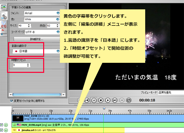Open the preview monitor sidebar icon
The height and width of the screenshot is (133, 184).
(x=4, y=7)
